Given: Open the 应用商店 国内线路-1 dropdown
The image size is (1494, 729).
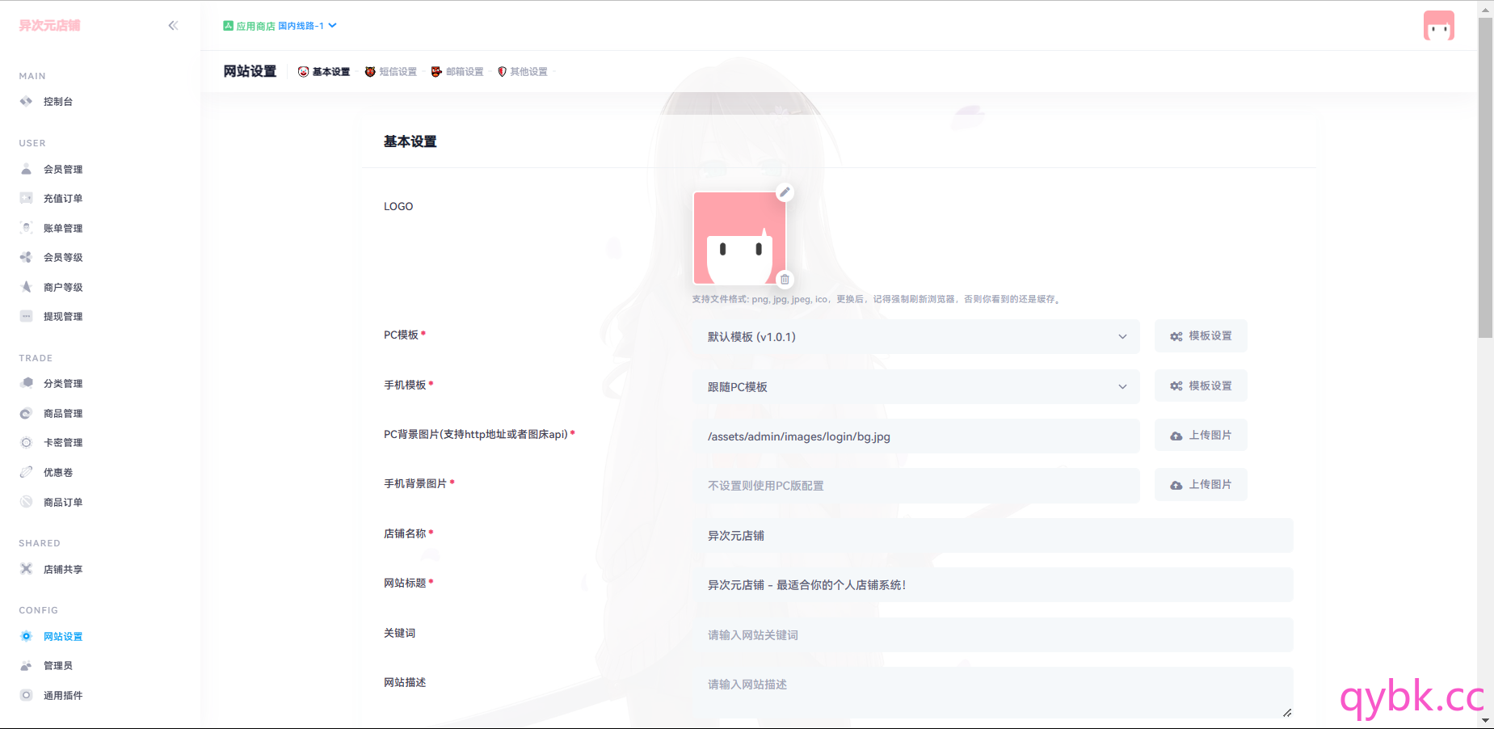Looking at the screenshot, I should pyautogui.click(x=280, y=26).
